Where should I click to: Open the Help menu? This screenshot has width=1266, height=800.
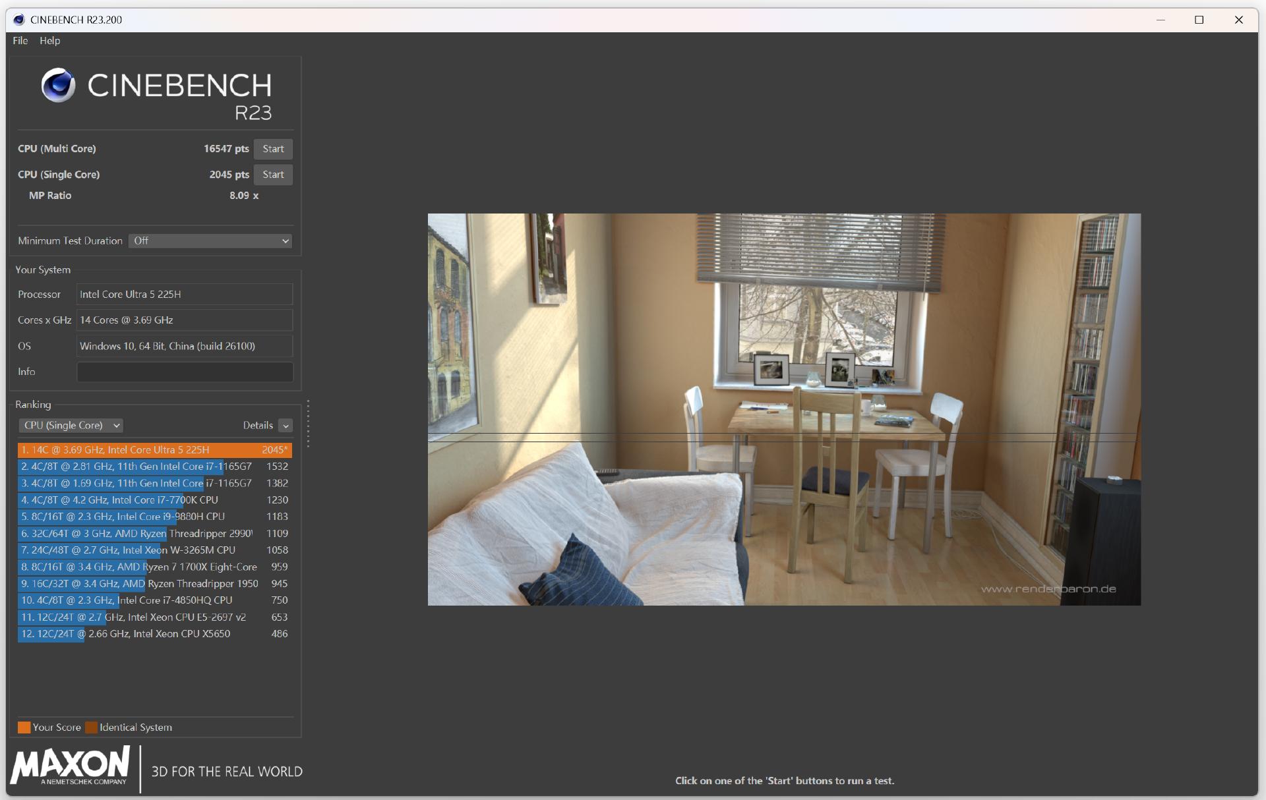(49, 41)
